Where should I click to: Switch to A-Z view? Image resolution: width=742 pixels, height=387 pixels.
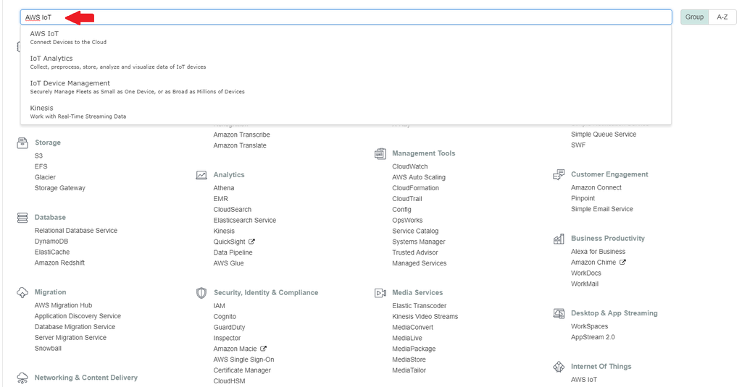(722, 17)
